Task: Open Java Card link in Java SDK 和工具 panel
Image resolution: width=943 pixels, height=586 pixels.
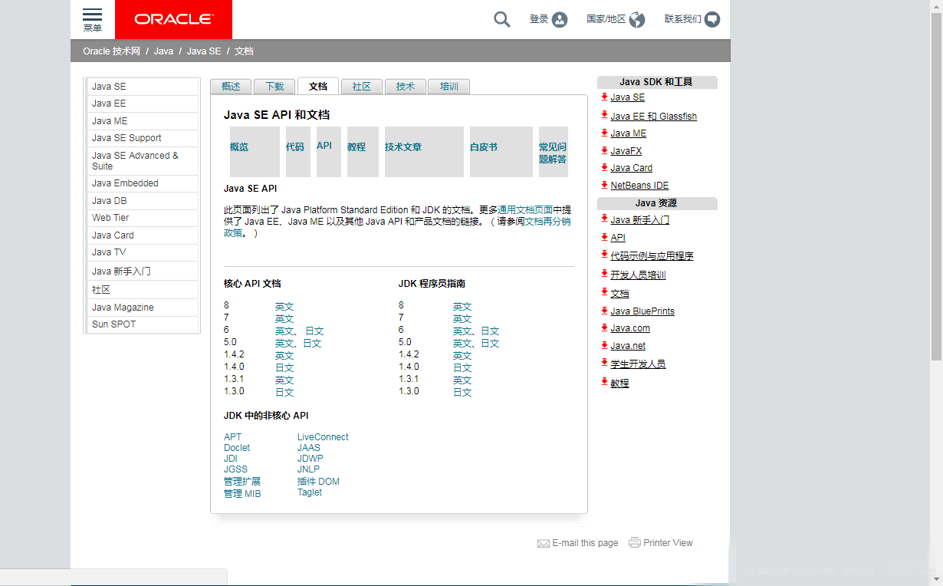Action: [x=632, y=168]
